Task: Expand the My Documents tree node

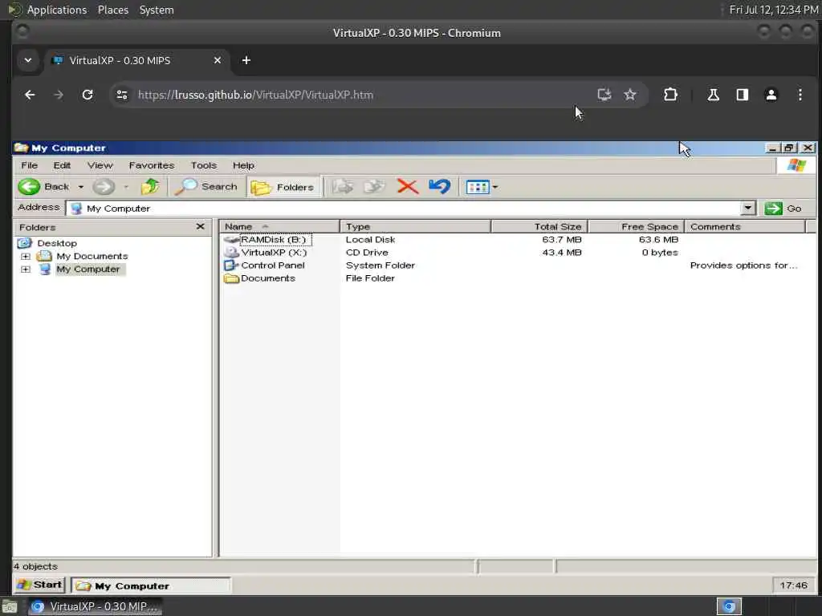Action: click(x=25, y=256)
